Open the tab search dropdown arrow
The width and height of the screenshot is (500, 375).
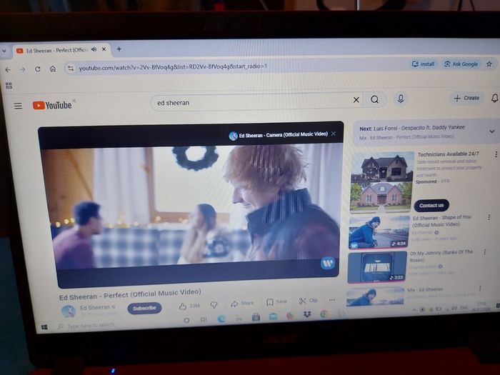coord(4,51)
